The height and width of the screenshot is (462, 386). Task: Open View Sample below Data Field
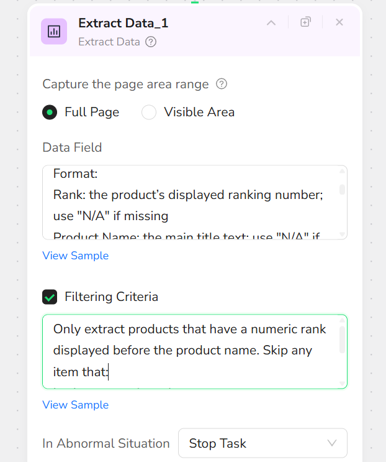pos(75,256)
